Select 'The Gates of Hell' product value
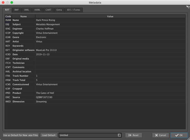Image resolution: width=190 pixels, height=140 pixels. [x=45, y=93]
